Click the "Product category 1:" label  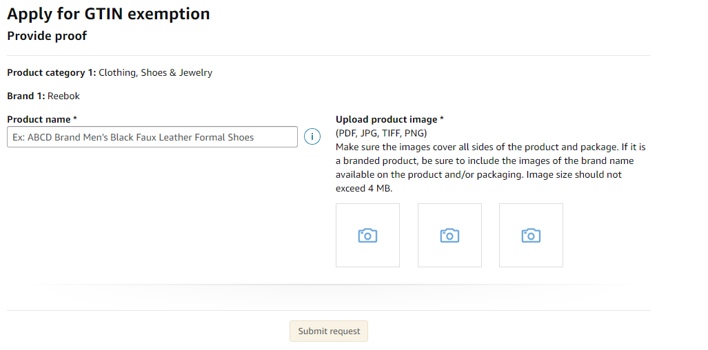pyautogui.click(x=52, y=72)
